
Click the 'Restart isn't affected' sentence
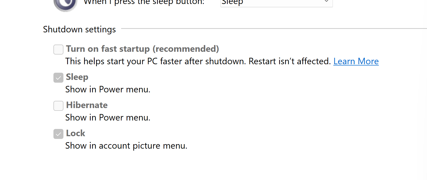[x=290, y=61]
